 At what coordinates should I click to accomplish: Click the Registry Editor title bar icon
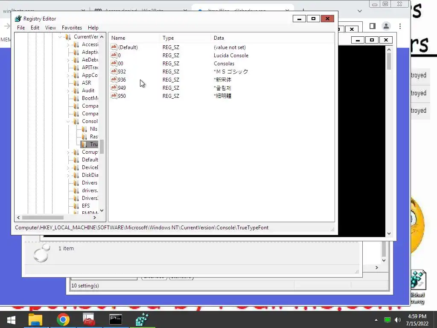pyautogui.click(x=18, y=19)
